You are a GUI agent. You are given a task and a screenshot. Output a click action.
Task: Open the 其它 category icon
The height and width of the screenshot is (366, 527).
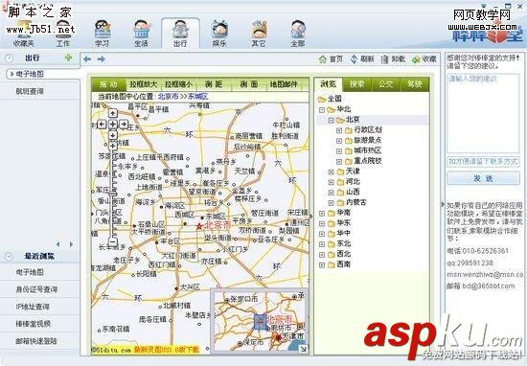[x=259, y=34]
